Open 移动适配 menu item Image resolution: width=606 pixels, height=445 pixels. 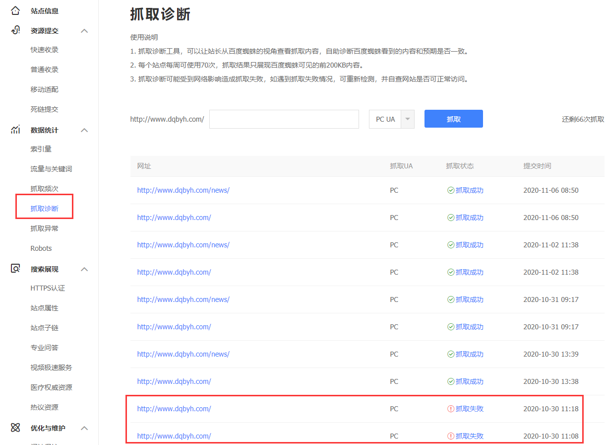click(x=45, y=89)
